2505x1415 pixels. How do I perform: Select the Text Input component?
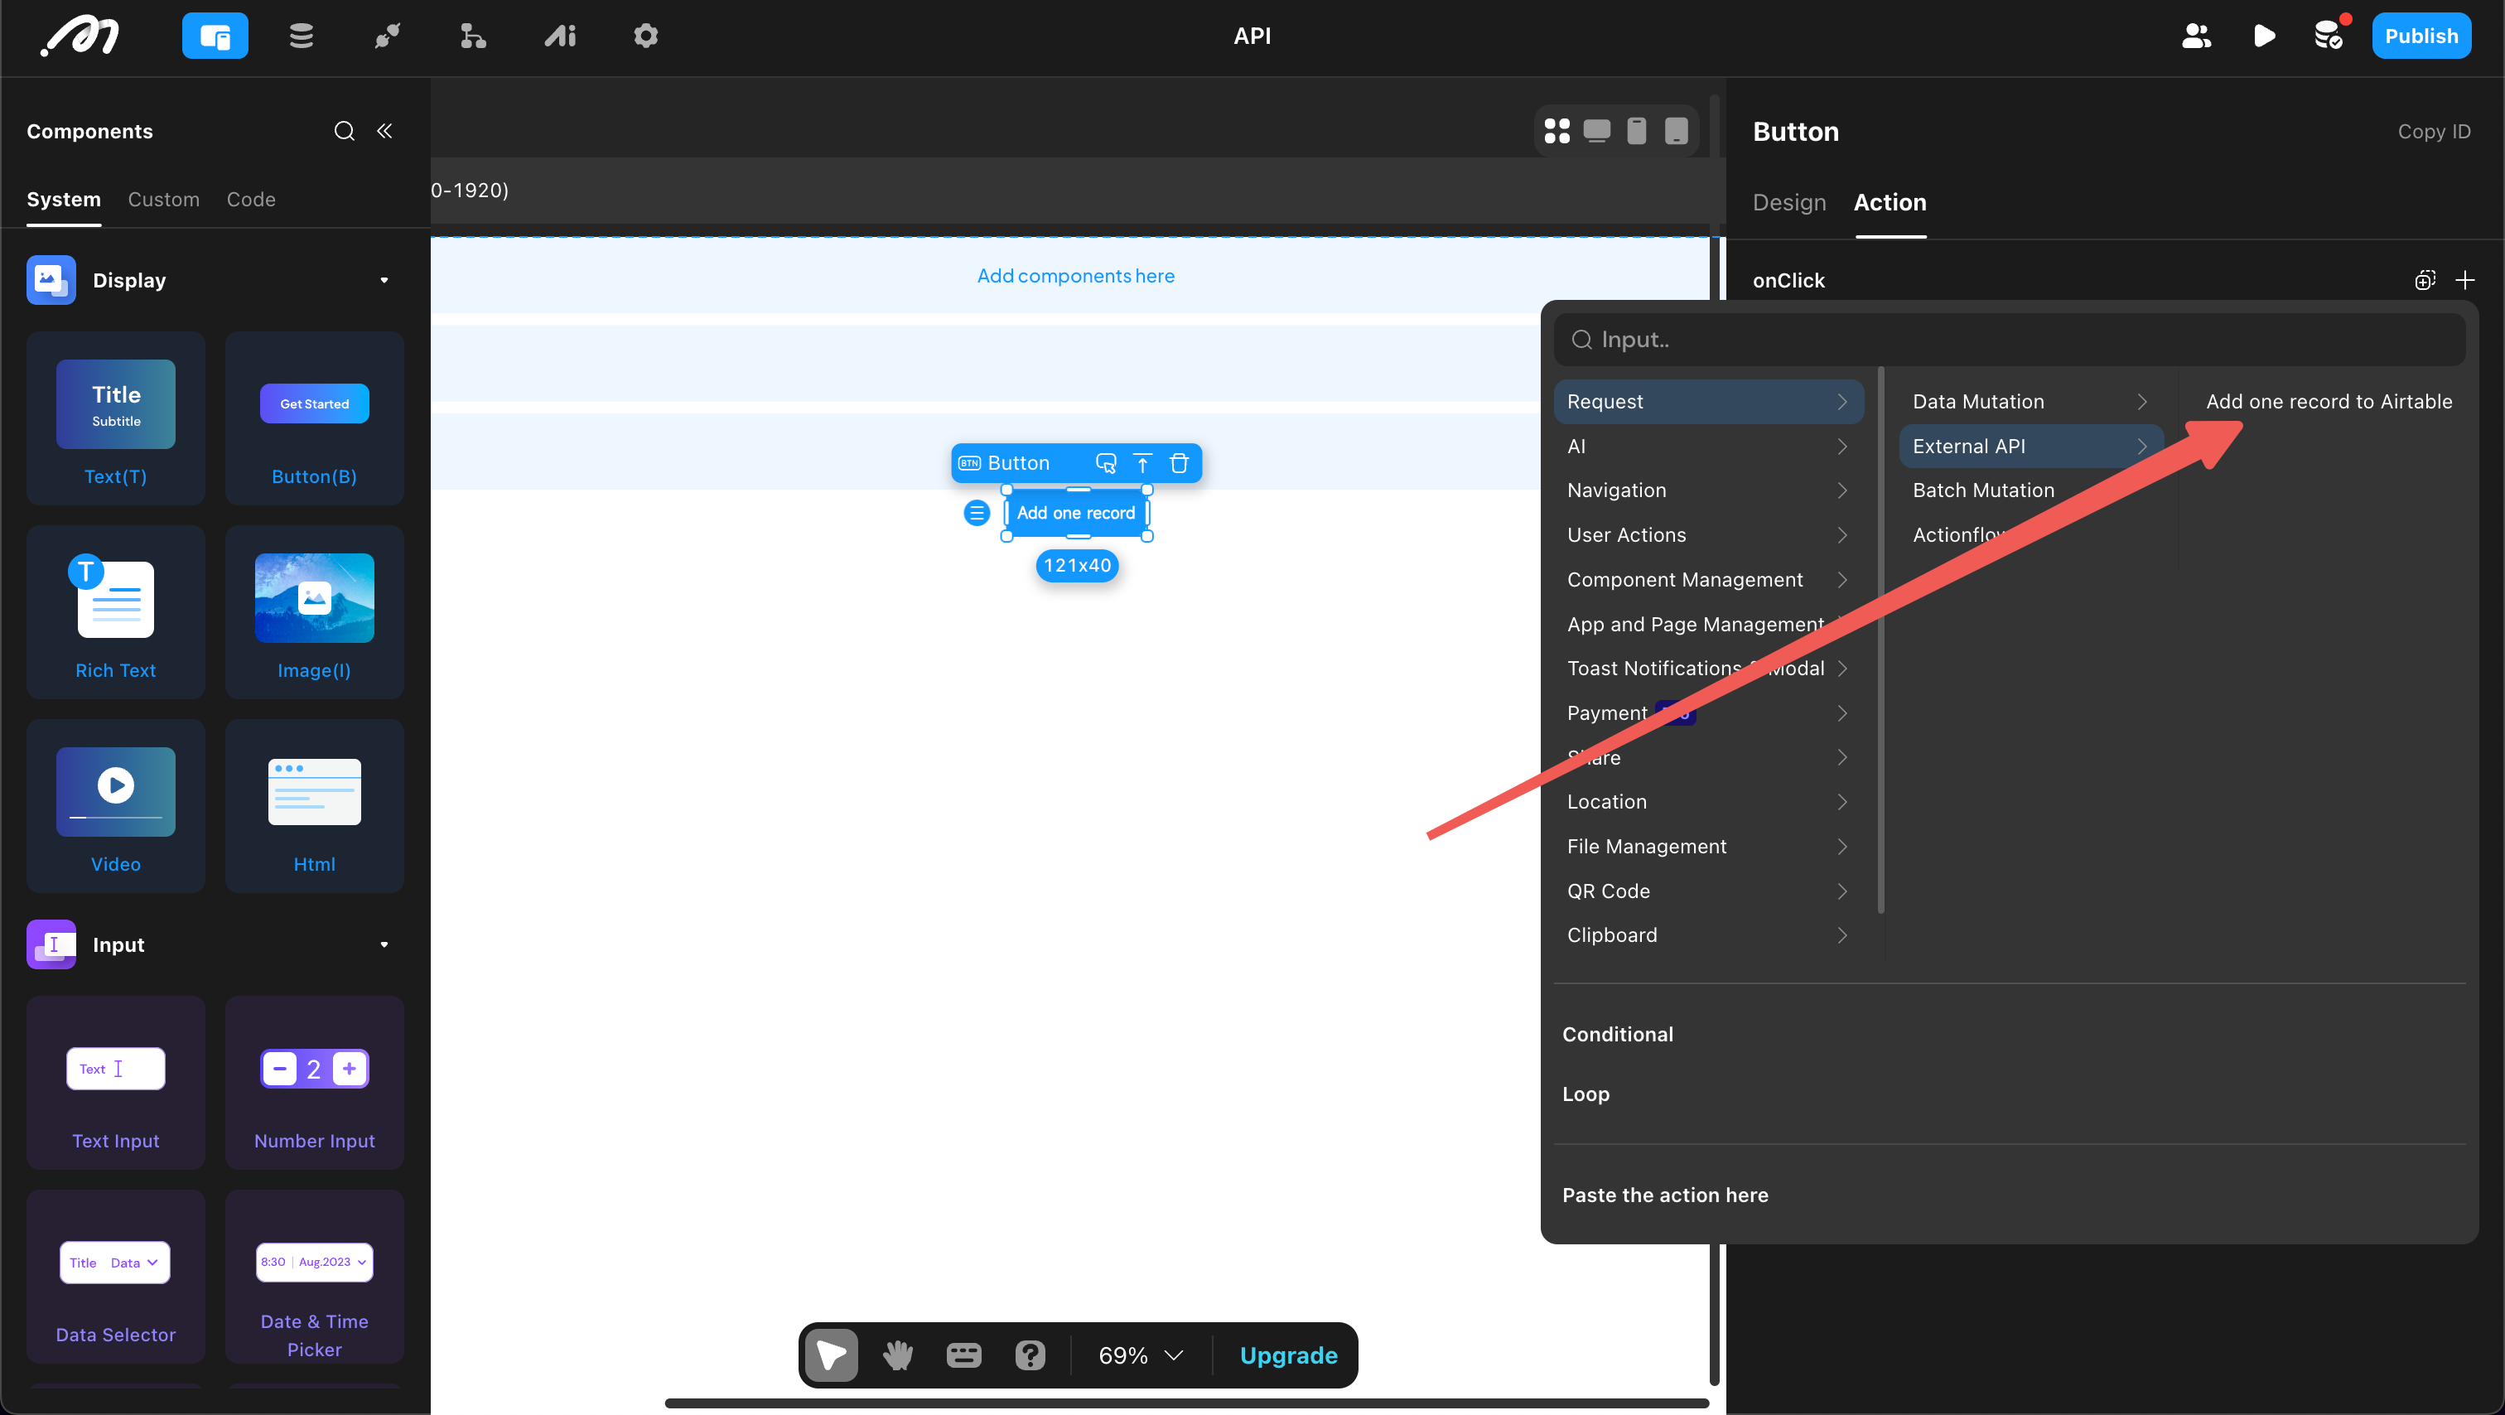(116, 1083)
